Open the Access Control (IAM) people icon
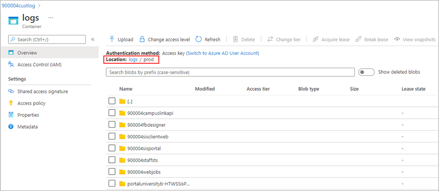Viewport: 439px width, 191px height. [11, 65]
